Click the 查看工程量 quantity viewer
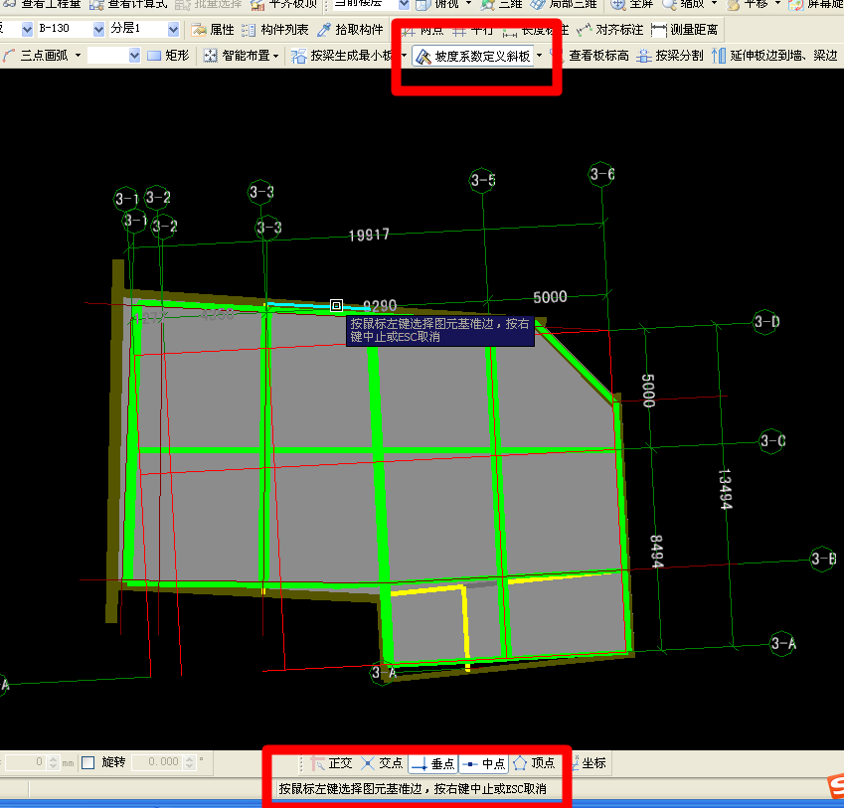 pyautogui.click(x=43, y=4)
